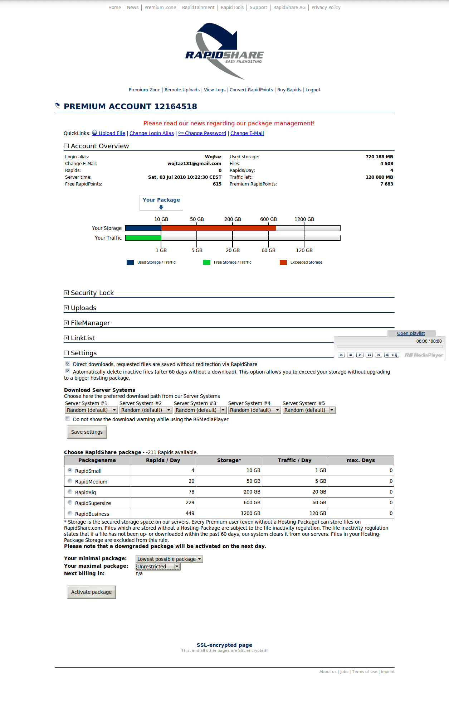Image resolution: width=449 pixels, height=707 pixels.
Task: Open Convert RapidPoints link
Action: pyautogui.click(x=251, y=90)
